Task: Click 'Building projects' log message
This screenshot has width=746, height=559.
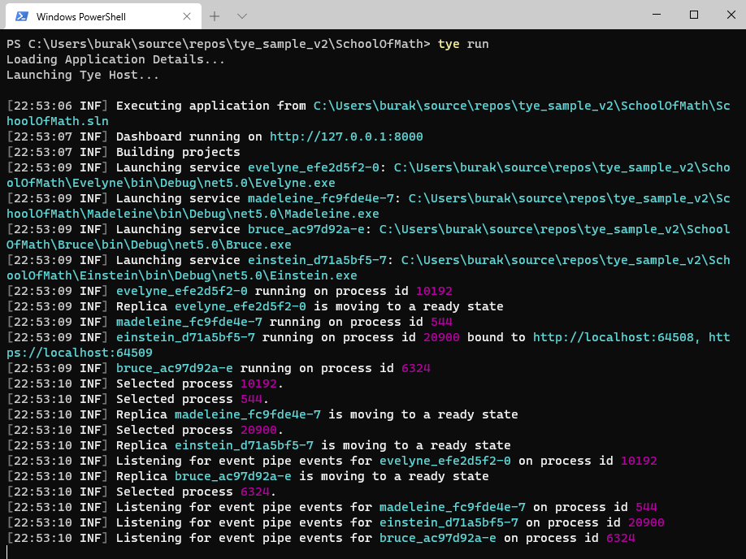Action: tap(178, 152)
